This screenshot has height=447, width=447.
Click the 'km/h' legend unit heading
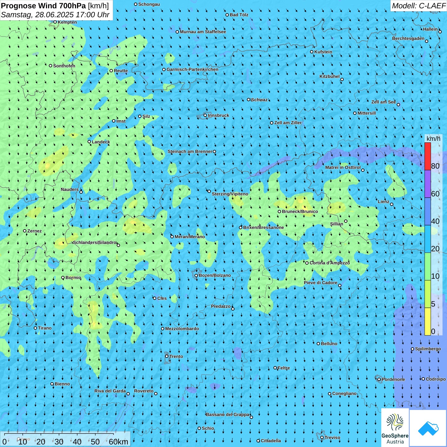pos(434,138)
